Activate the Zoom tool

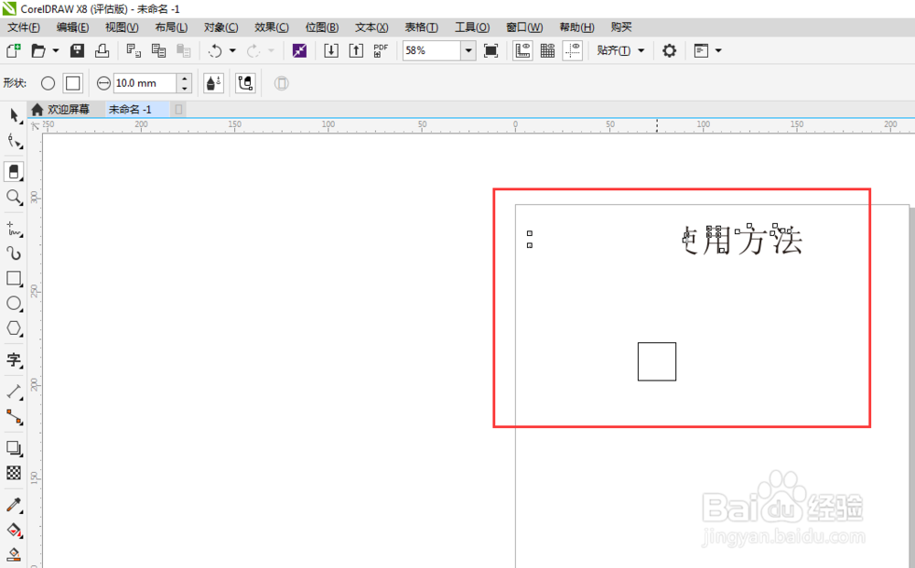point(14,197)
